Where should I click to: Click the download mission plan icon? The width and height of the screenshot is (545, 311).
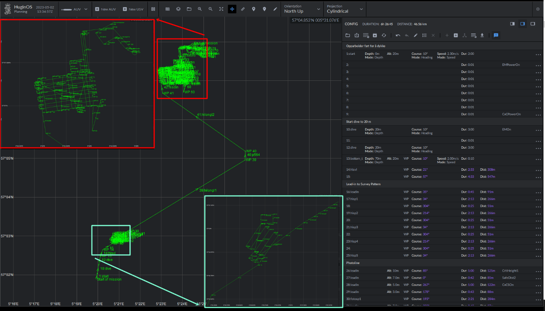pyautogui.click(x=482, y=35)
